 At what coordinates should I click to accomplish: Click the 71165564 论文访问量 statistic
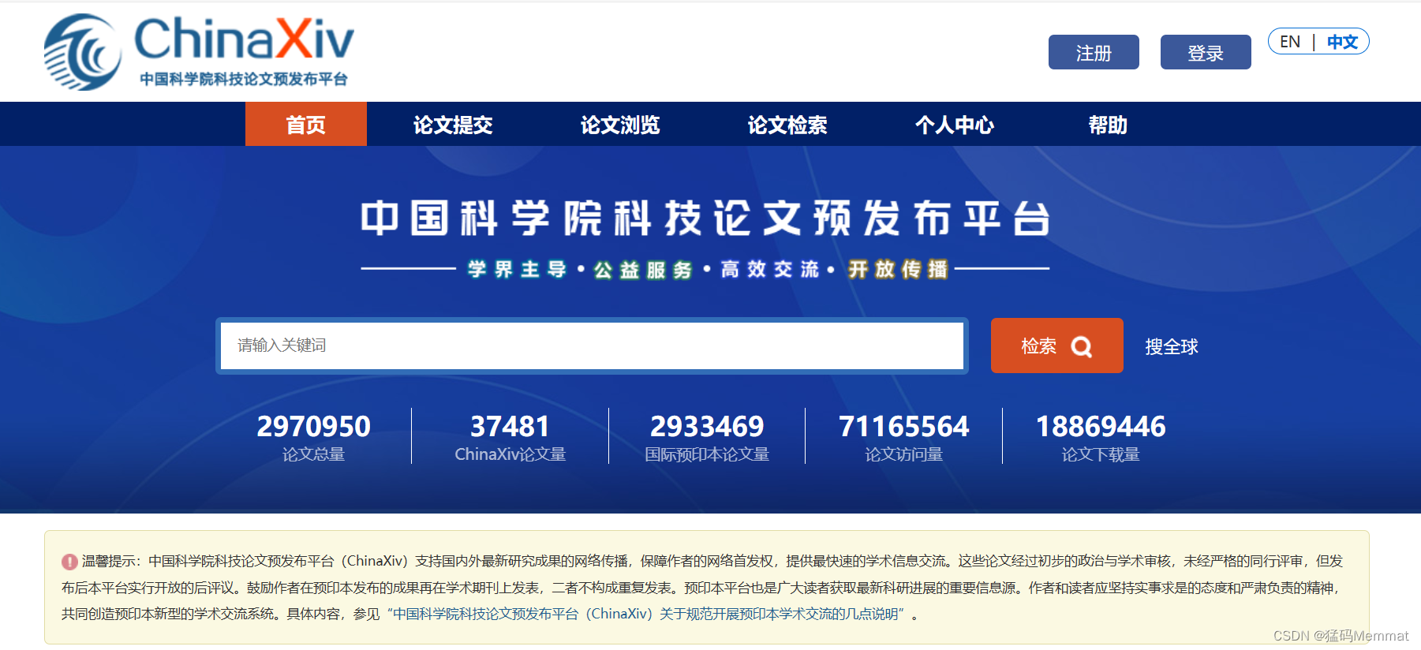(x=904, y=437)
